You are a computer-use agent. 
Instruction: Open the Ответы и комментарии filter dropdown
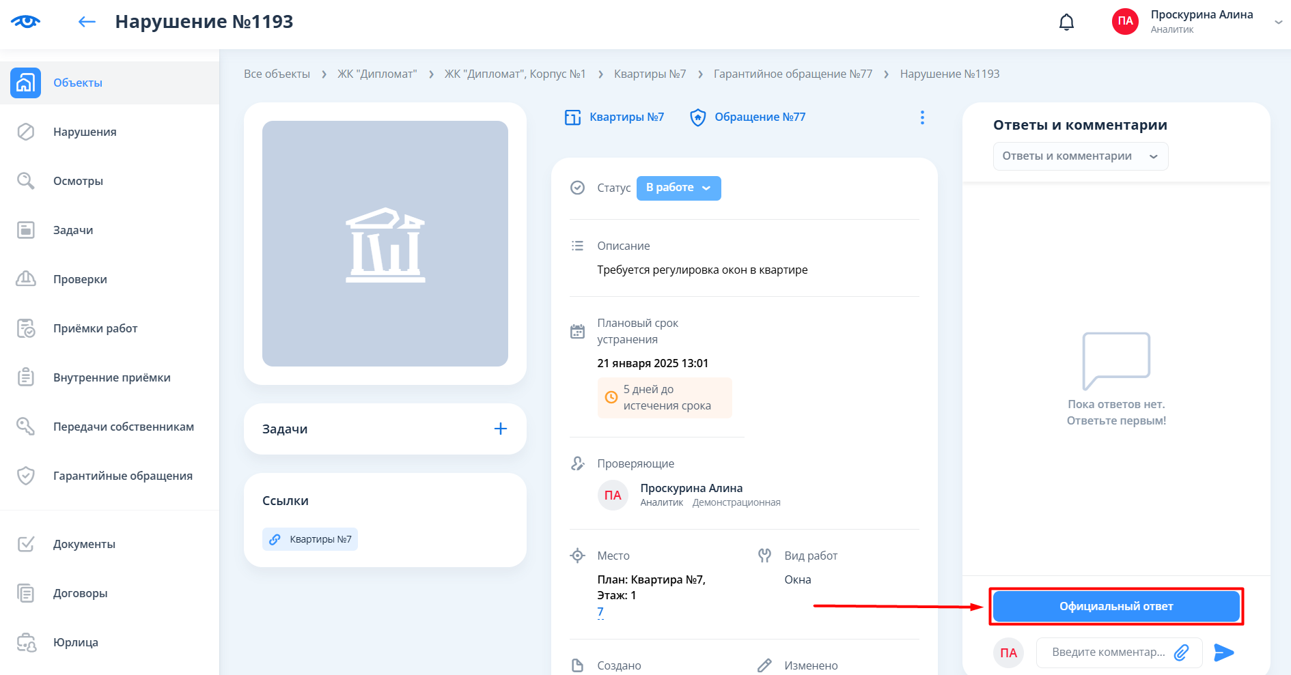tap(1080, 156)
